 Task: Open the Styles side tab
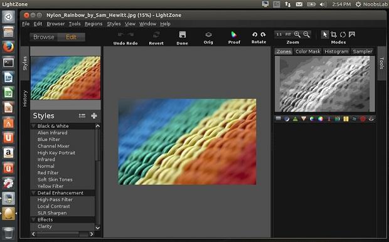[25, 63]
